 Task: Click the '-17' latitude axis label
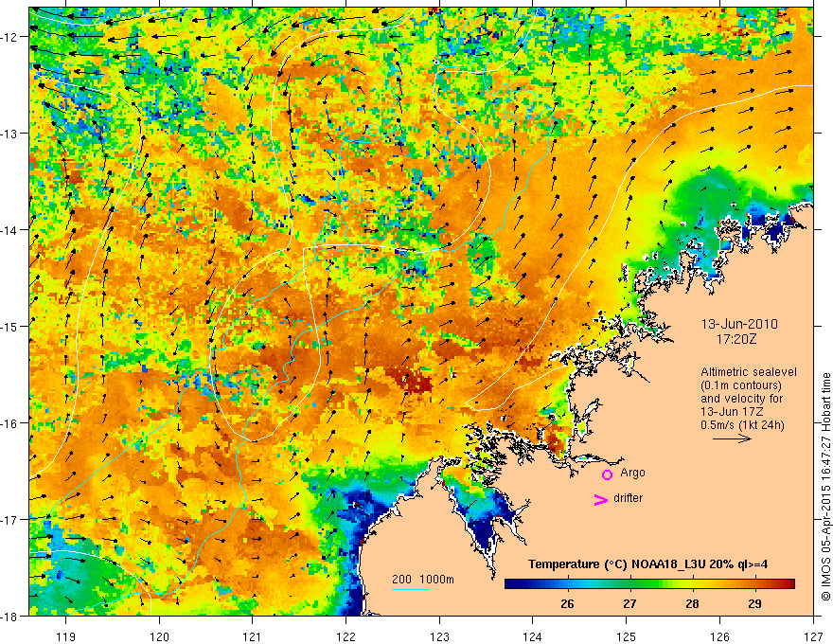(10, 520)
